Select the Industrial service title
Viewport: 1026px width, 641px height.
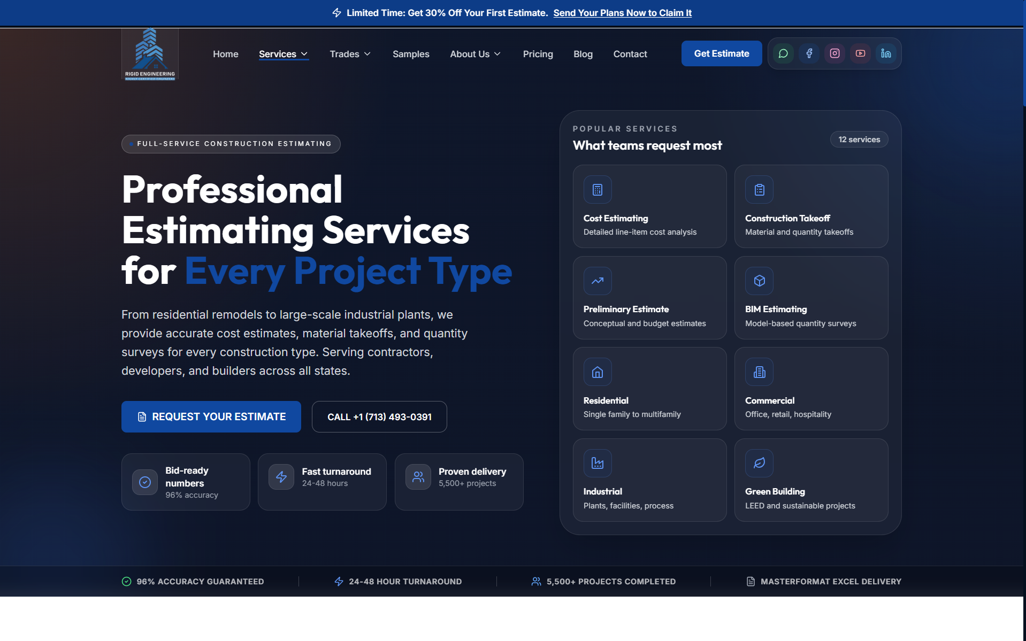(x=603, y=491)
